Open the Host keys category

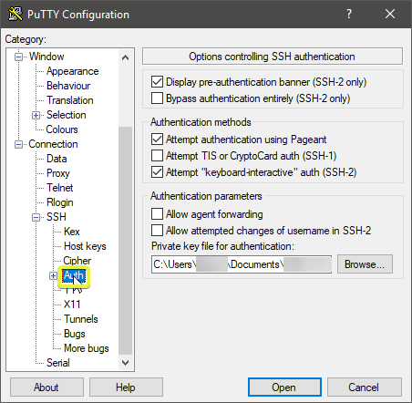pyautogui.click(x=85, y=246)
